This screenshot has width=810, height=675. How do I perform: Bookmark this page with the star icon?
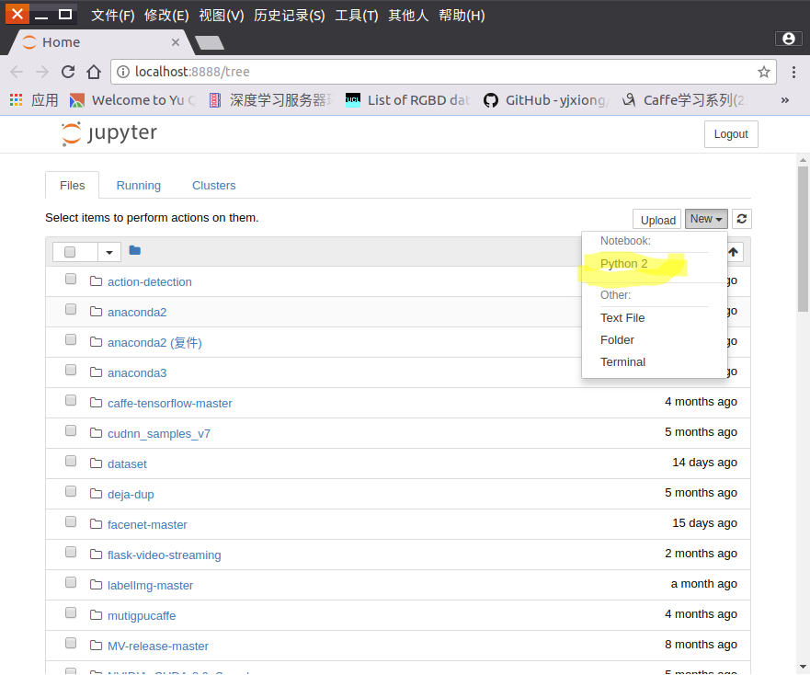pos(763,72)
